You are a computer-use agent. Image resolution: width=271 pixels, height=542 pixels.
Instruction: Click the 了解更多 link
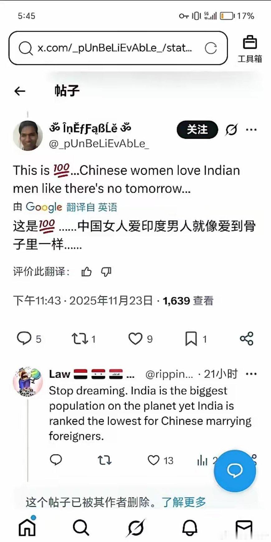(184, 502)
